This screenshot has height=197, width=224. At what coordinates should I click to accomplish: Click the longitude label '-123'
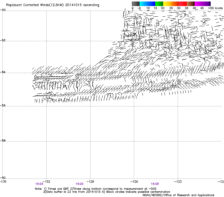178,182
